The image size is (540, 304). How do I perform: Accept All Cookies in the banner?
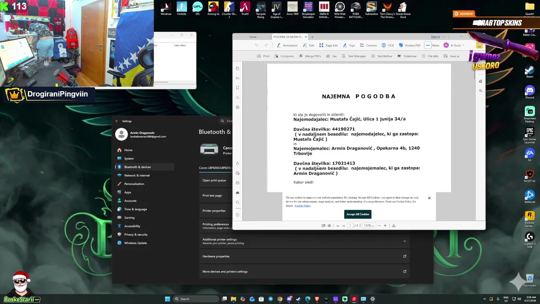pos(358,214)
